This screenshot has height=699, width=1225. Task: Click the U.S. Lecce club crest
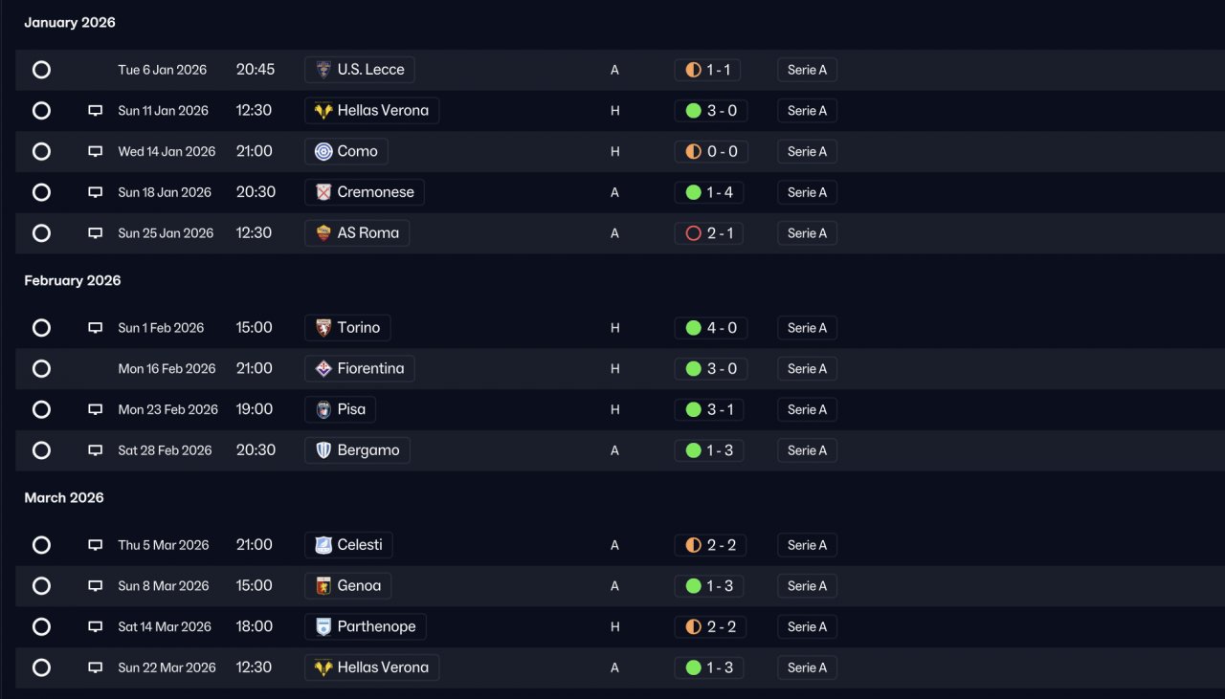[x=323, y=70]
